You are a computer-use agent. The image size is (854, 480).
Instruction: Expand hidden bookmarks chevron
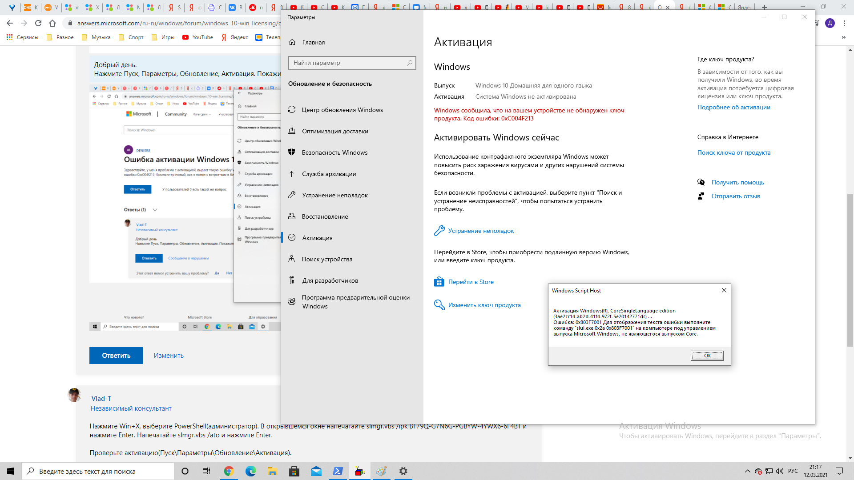tap(843, 37)
